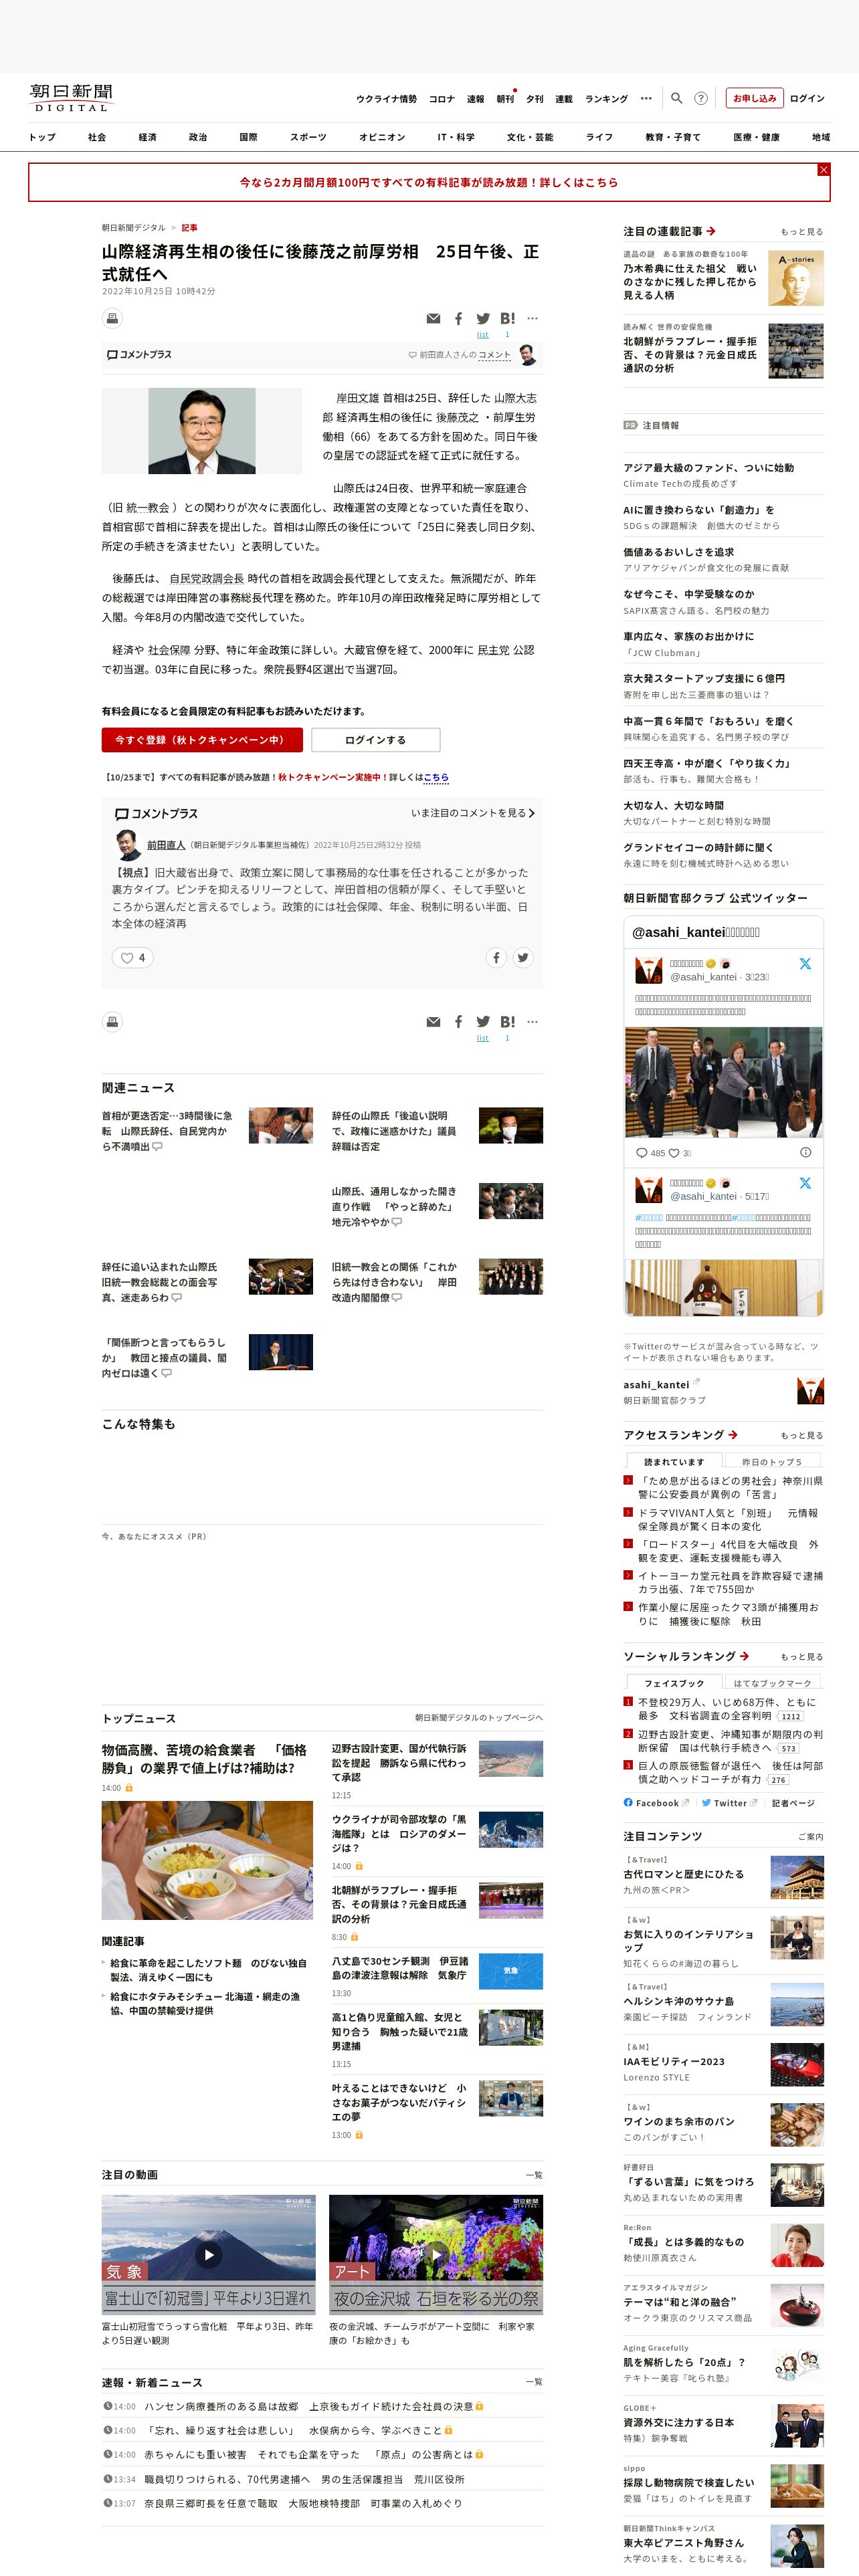This screenshot has height=2576, width=859.
Task: Switch to はてなブックマーク social ranking tab
Action: [772, 1683]
